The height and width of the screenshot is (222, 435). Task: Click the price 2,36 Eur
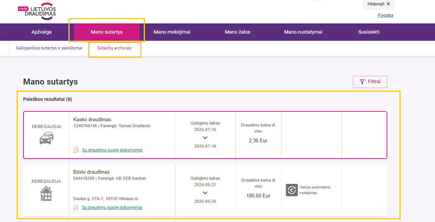pyautogui.click(x=258, y=140)
